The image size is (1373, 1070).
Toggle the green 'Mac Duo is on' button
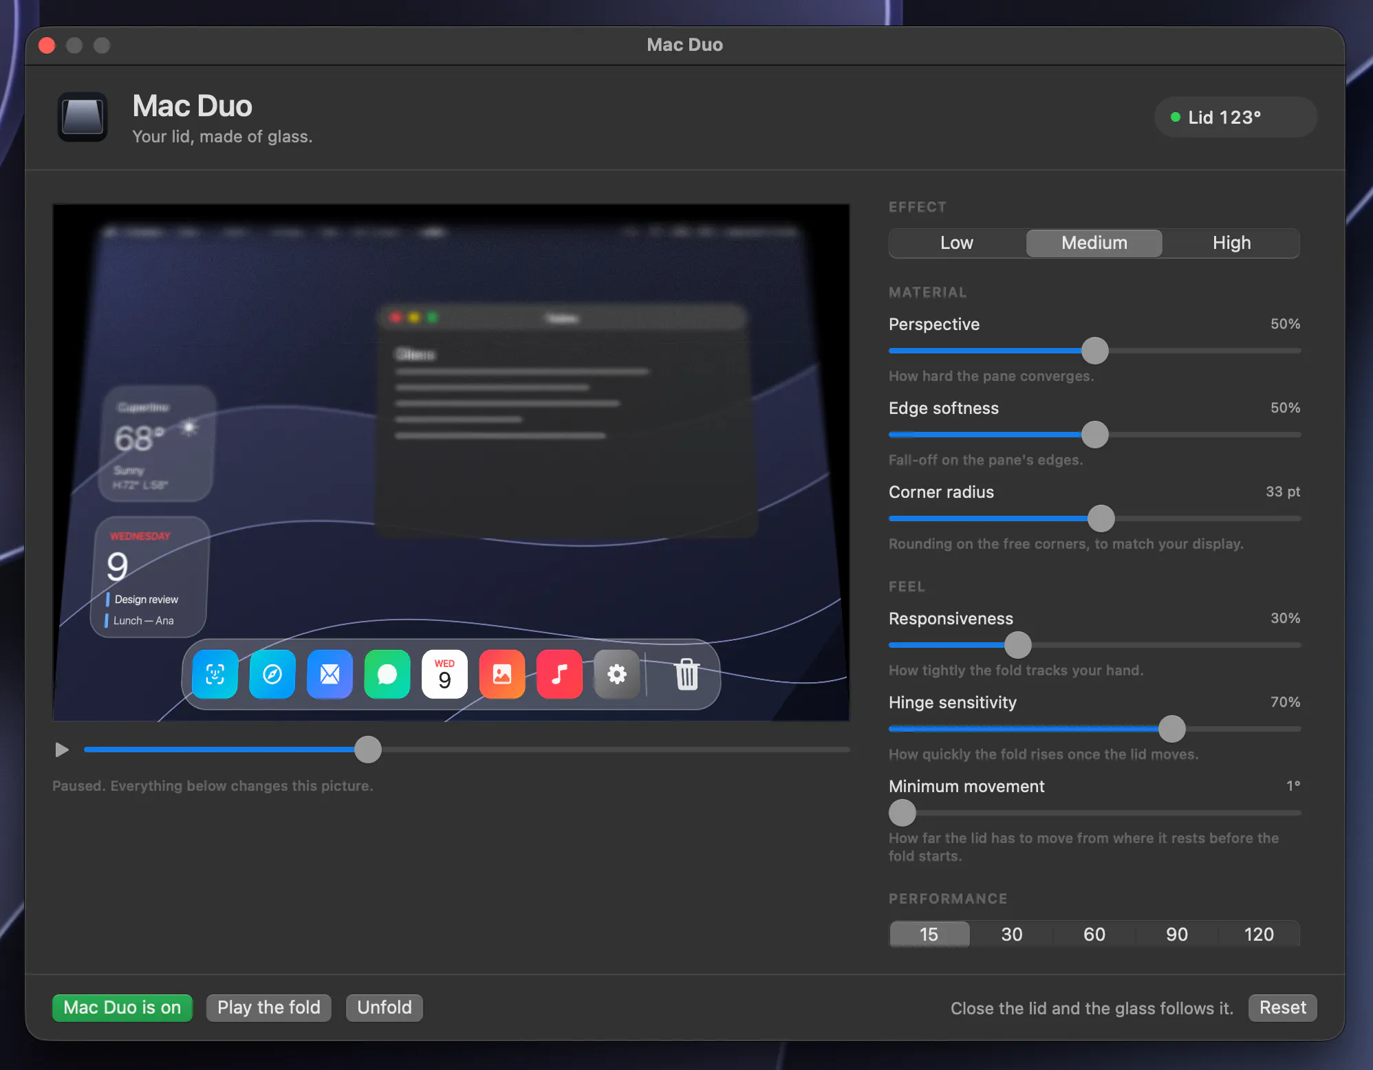click(122, 1007)
